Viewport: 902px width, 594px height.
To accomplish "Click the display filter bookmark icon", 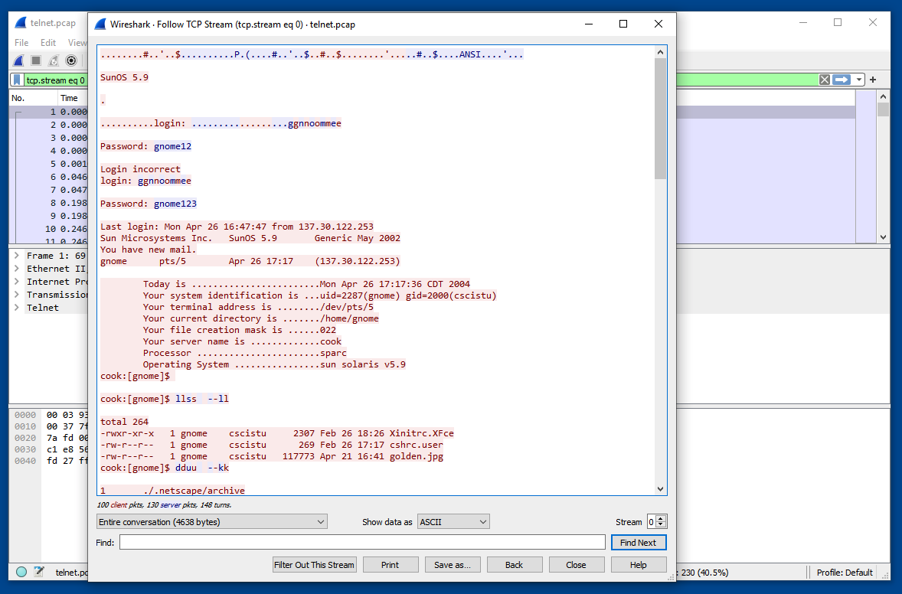I will pos(16,80).
